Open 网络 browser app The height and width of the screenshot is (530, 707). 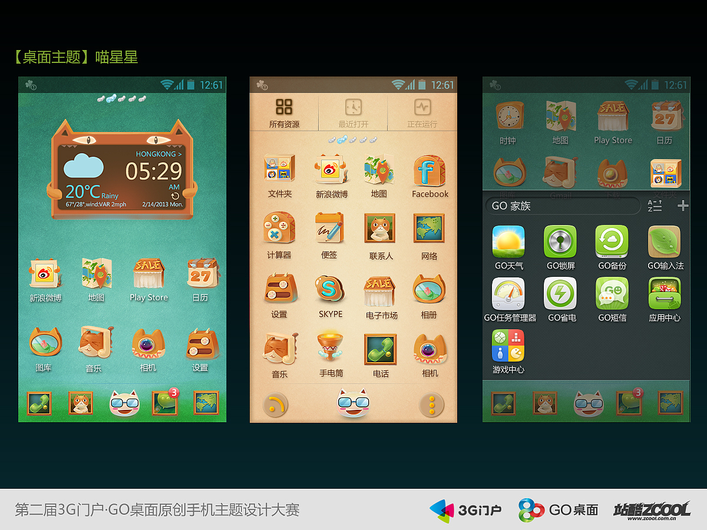(x=429, y=229)
